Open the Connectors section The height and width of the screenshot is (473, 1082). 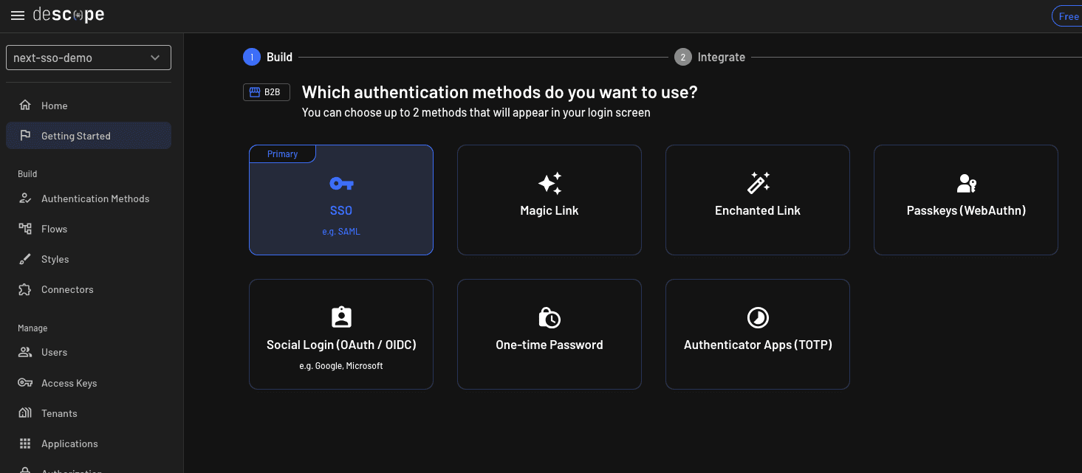(x=24, y=289)
